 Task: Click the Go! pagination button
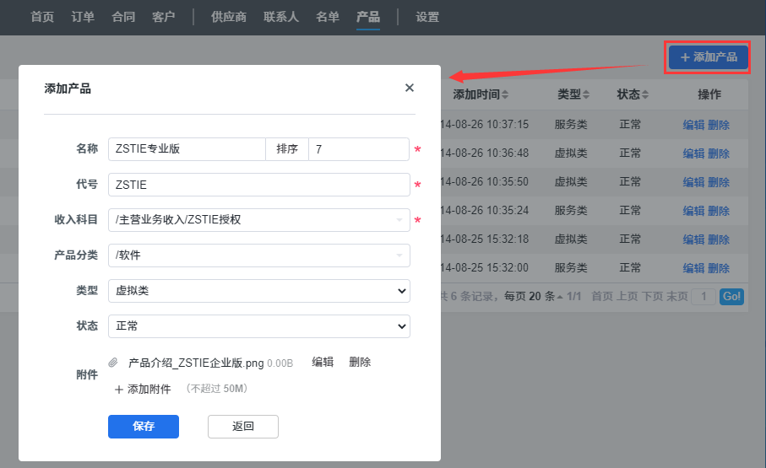732,296
